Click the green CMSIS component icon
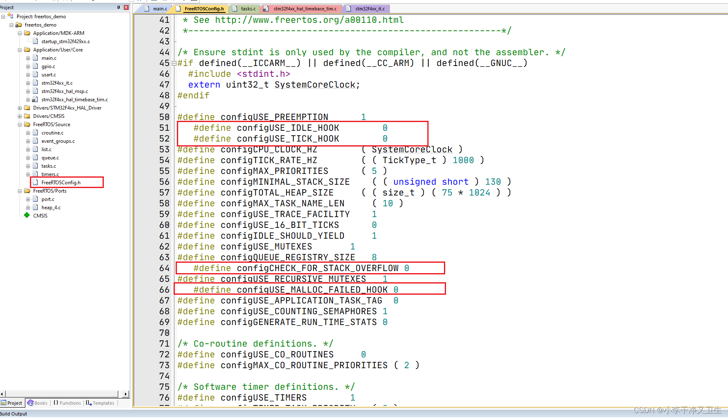The height and width of the screenshot is (418, 728). click(x=27, y=215)
